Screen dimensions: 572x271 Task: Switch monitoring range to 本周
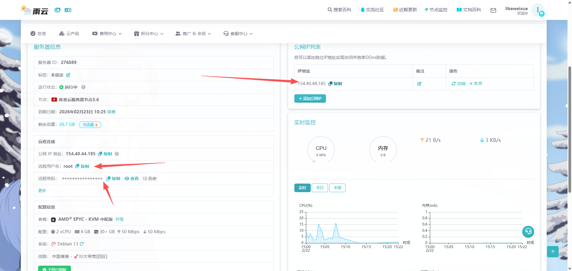point(337,188)
